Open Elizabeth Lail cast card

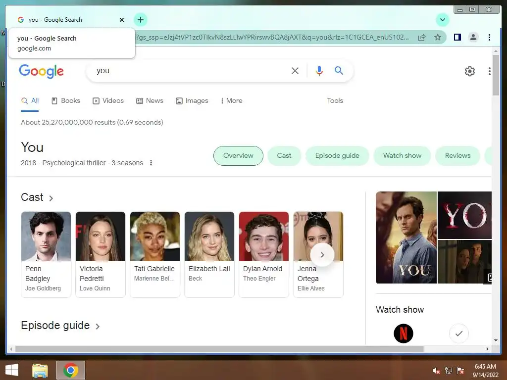[209, 254]
